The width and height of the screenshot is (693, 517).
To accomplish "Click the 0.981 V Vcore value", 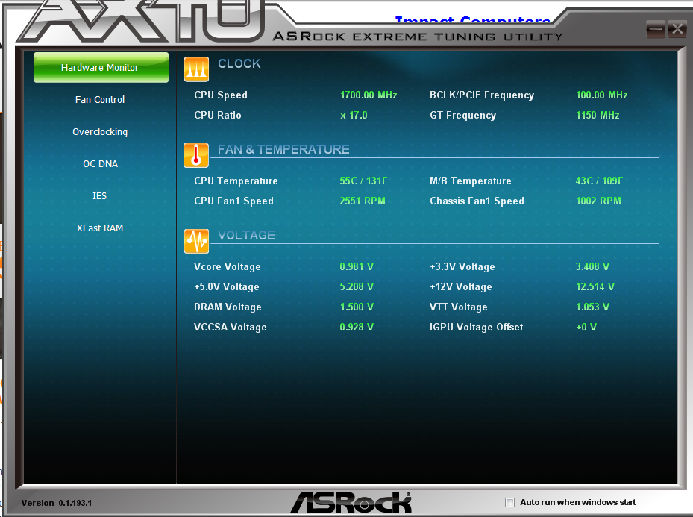I will [357, 267].
